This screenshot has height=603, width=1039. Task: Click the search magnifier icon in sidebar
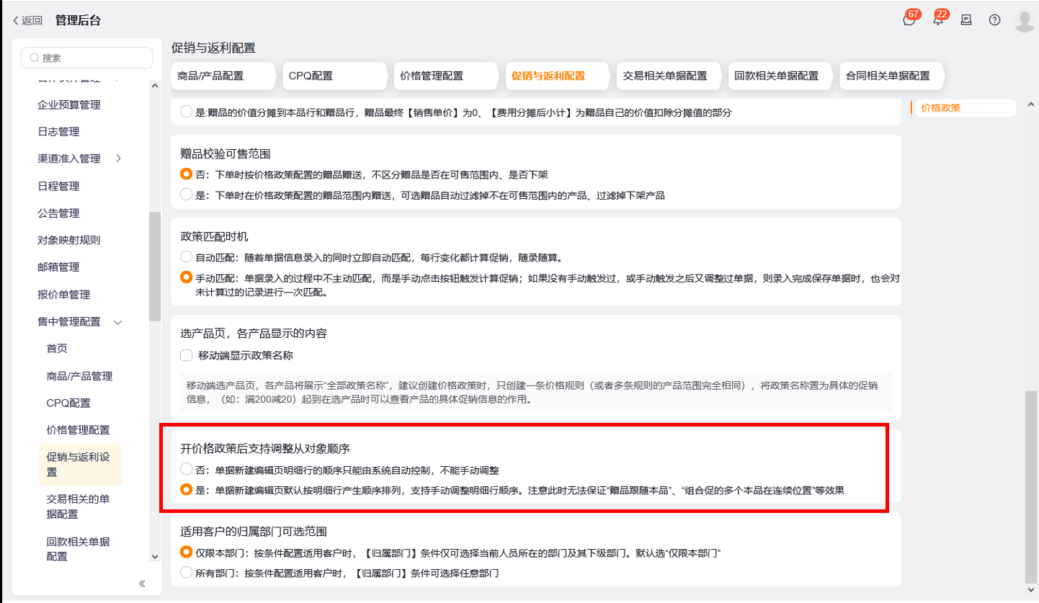click(x=34, y=58)
